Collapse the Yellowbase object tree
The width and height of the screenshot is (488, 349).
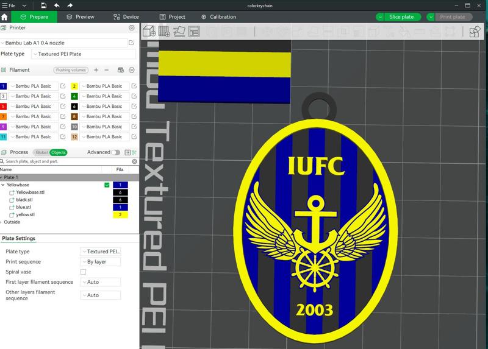(3, 185)
